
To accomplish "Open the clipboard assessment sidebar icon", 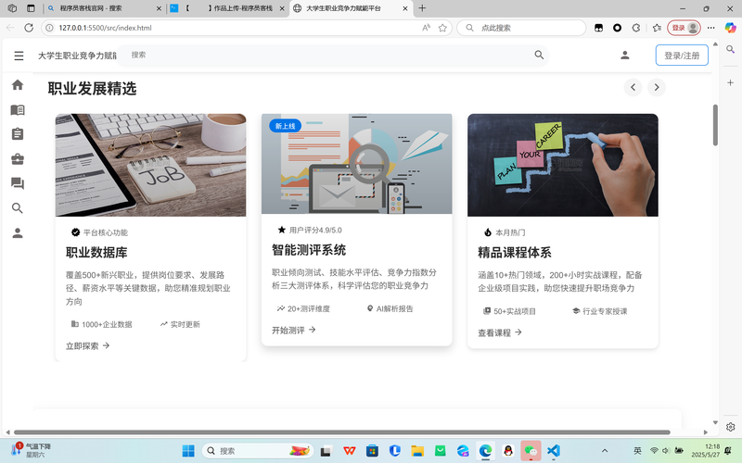I will coord(18,134).
